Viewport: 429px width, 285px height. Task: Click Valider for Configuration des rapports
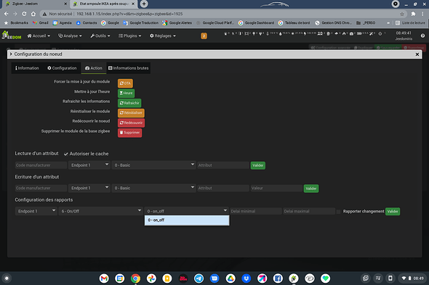tap(393, 211)
